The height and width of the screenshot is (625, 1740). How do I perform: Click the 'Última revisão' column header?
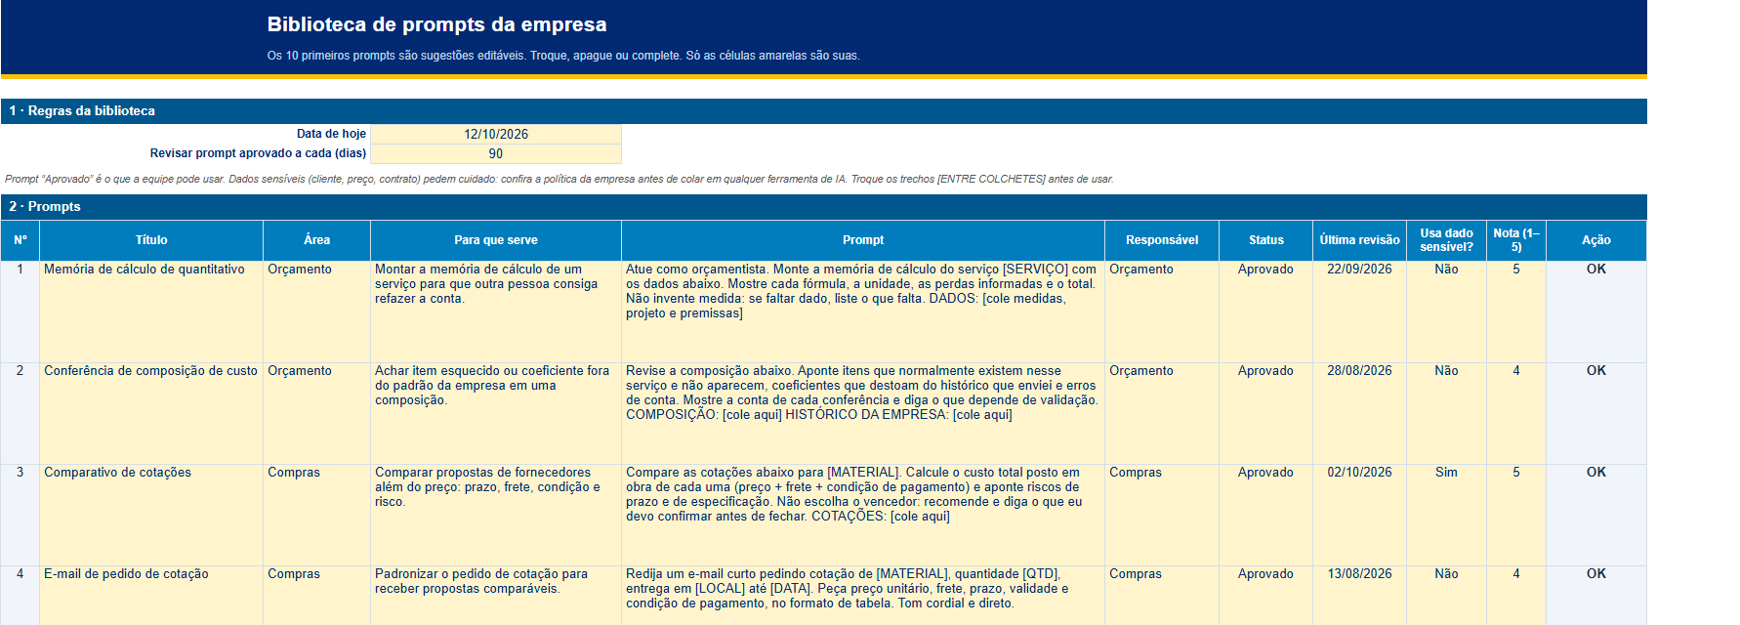point(1359,240)
